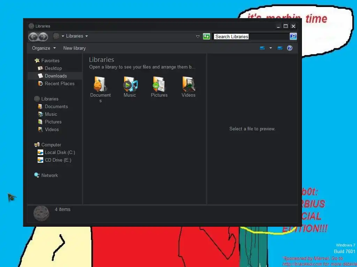Expand the address bar history dropdown

click(x=198, y=36)
